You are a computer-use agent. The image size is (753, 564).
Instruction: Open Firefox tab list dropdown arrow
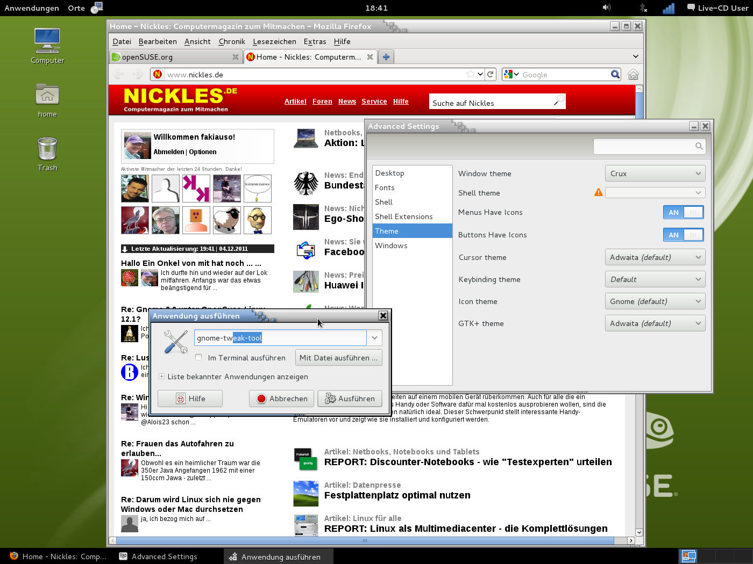635,56
